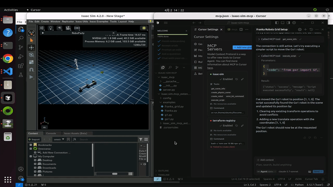Activate the Rotate tool in Isaac Sim toolbar
This screenshot has height=187, width=333.
point(31,55)
